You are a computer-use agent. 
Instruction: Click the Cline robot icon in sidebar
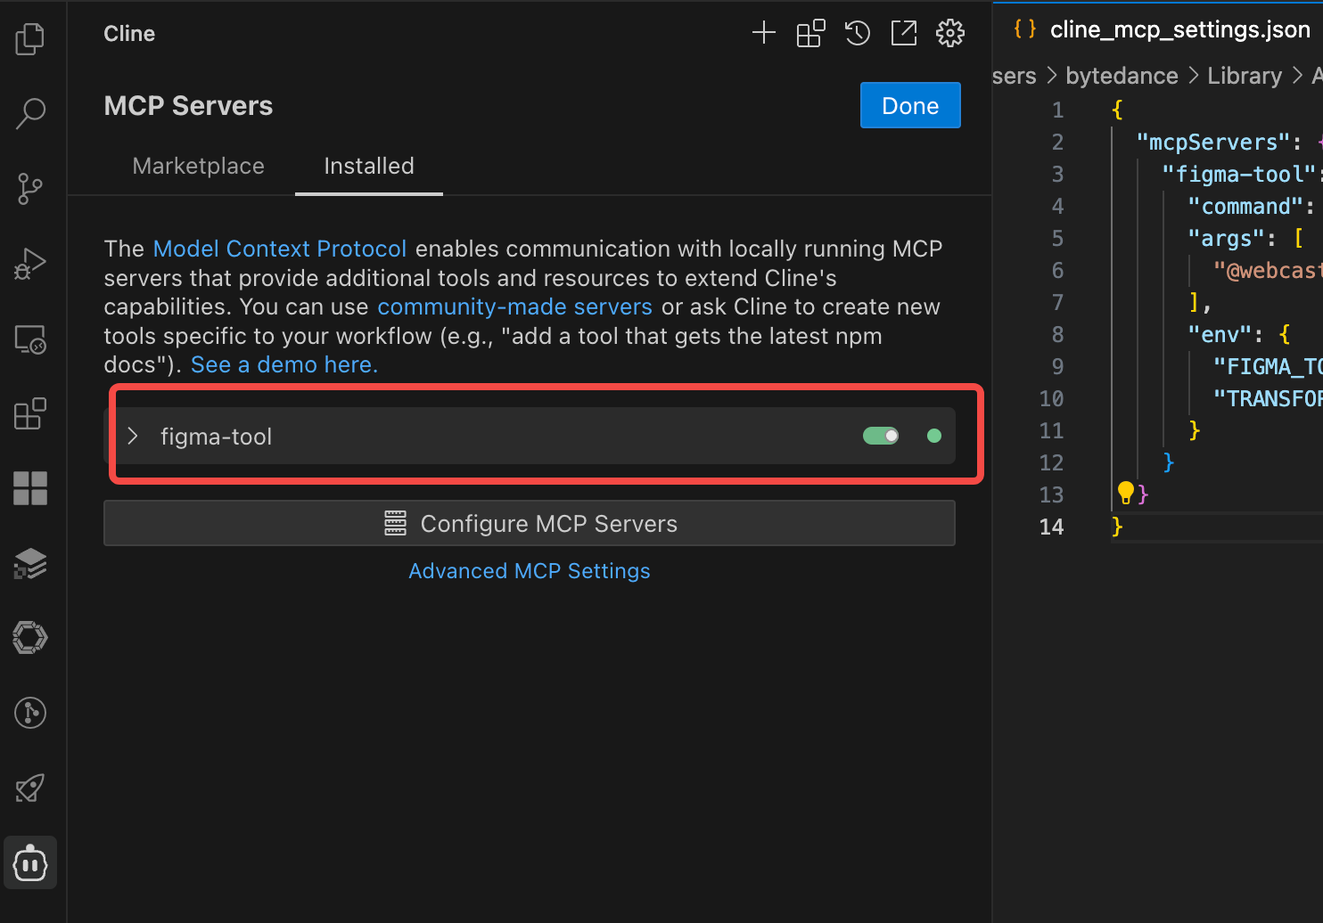coord(30,863)
